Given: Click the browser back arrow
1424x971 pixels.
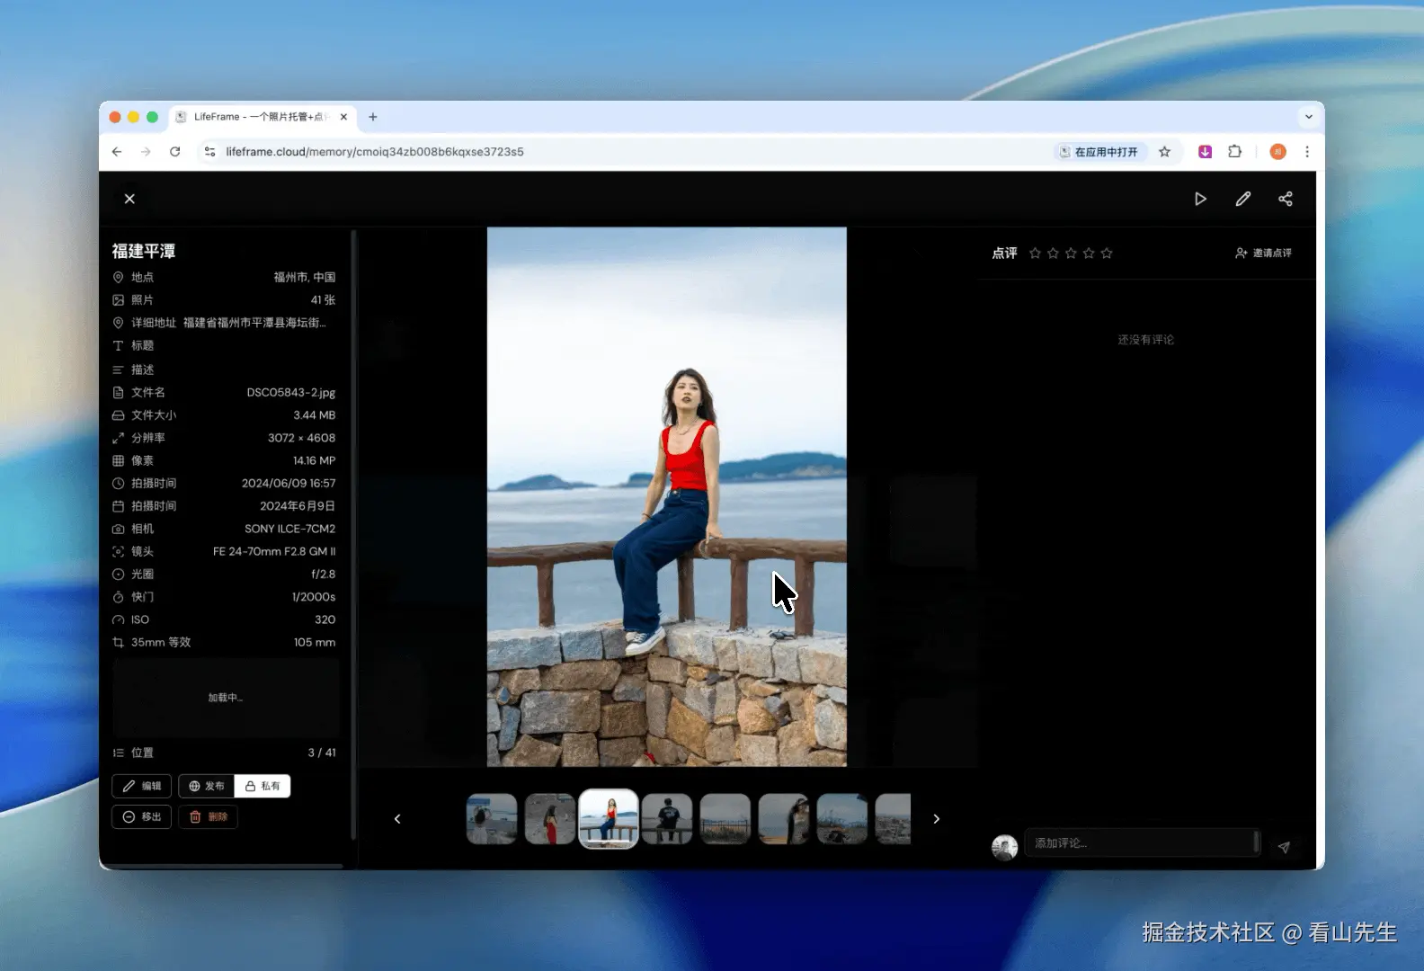Looking at the screenshot, I should pos(117,152).
